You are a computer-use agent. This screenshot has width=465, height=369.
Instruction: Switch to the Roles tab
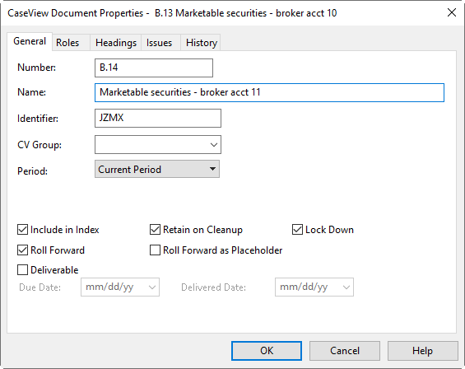68,43
